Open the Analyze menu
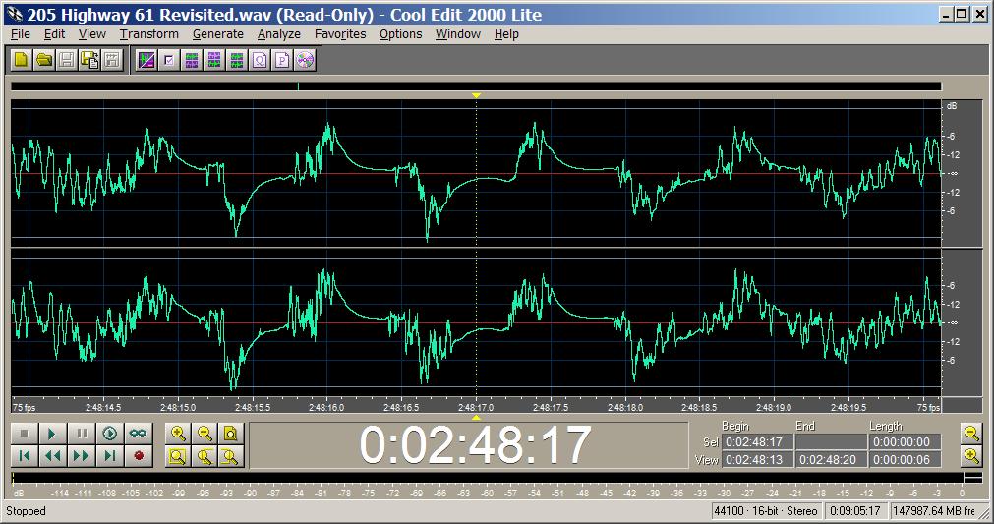This screenshot has height=524, width=994. point(279,34)
